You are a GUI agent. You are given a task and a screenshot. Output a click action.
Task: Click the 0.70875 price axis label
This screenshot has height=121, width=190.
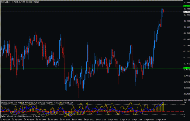point(187,76)
